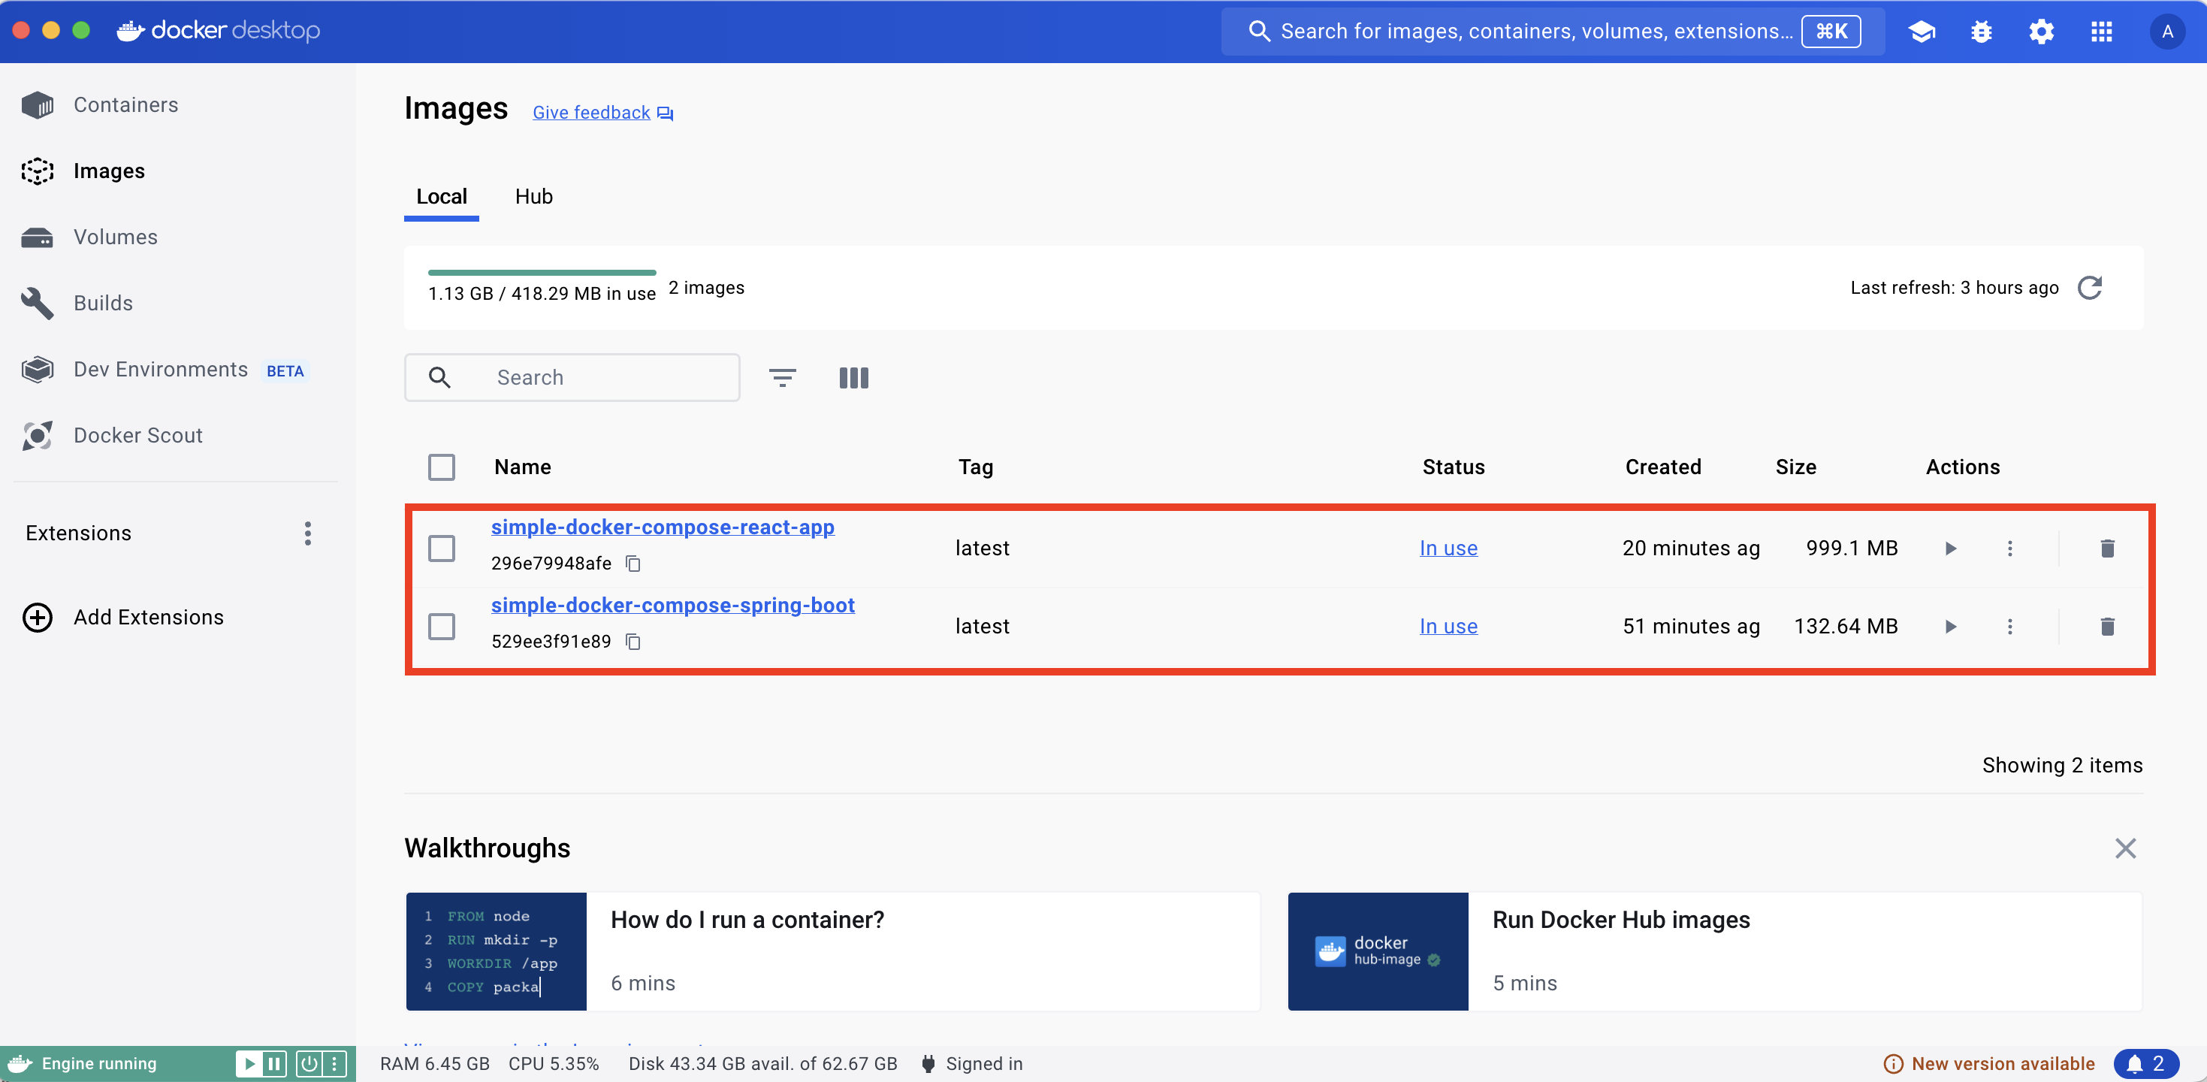Select all images with the header checkbox
This screenshot has width=2207, height=1082.
pos(441,467)
